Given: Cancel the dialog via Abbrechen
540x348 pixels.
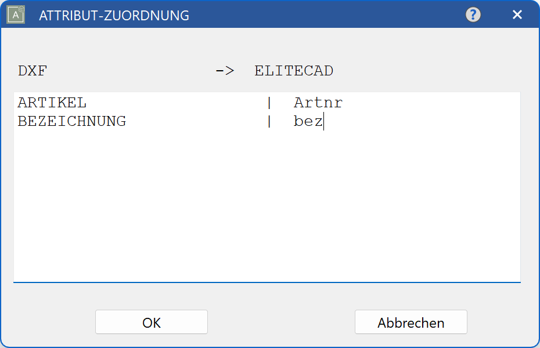Looking at the screenshot, I should [411, 322].
